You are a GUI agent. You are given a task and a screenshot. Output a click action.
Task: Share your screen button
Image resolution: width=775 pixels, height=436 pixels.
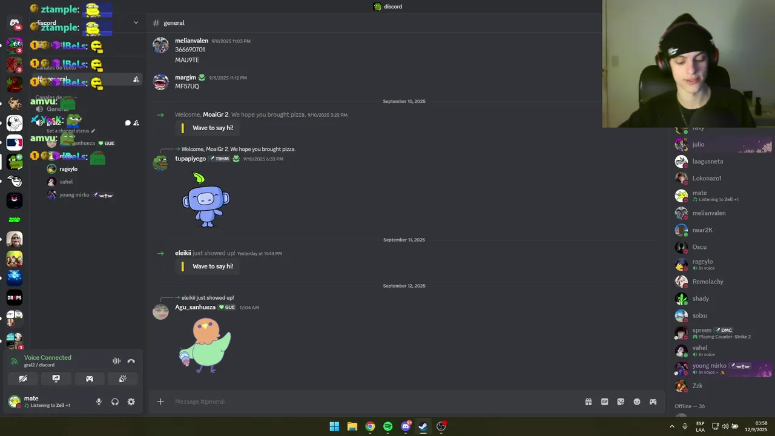tap(56, 378)
